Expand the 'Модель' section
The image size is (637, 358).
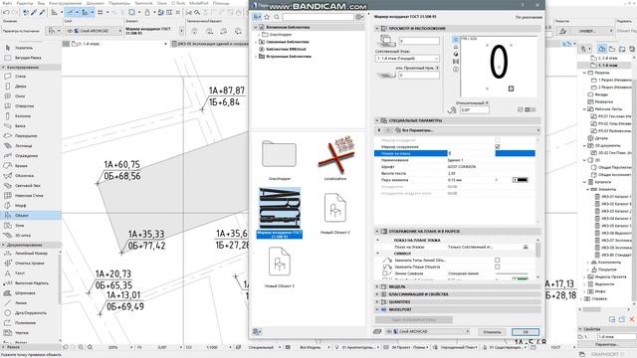pos(377,286)
